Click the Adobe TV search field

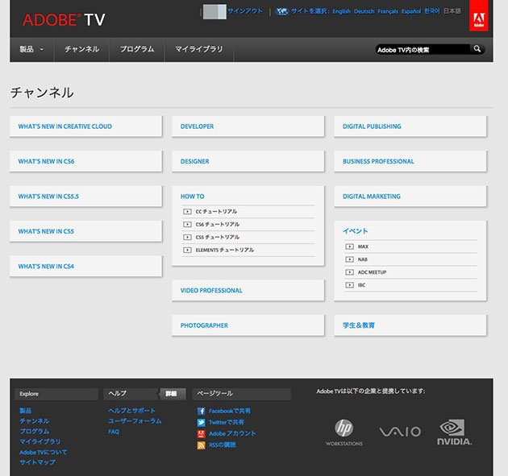coord(423,50)
